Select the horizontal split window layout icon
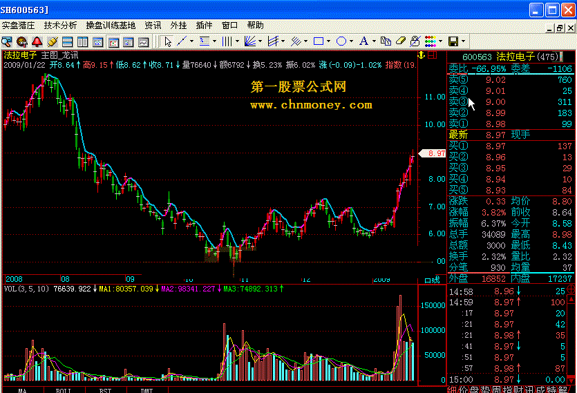This screenshot has width=577, height=393. point(67,41)
